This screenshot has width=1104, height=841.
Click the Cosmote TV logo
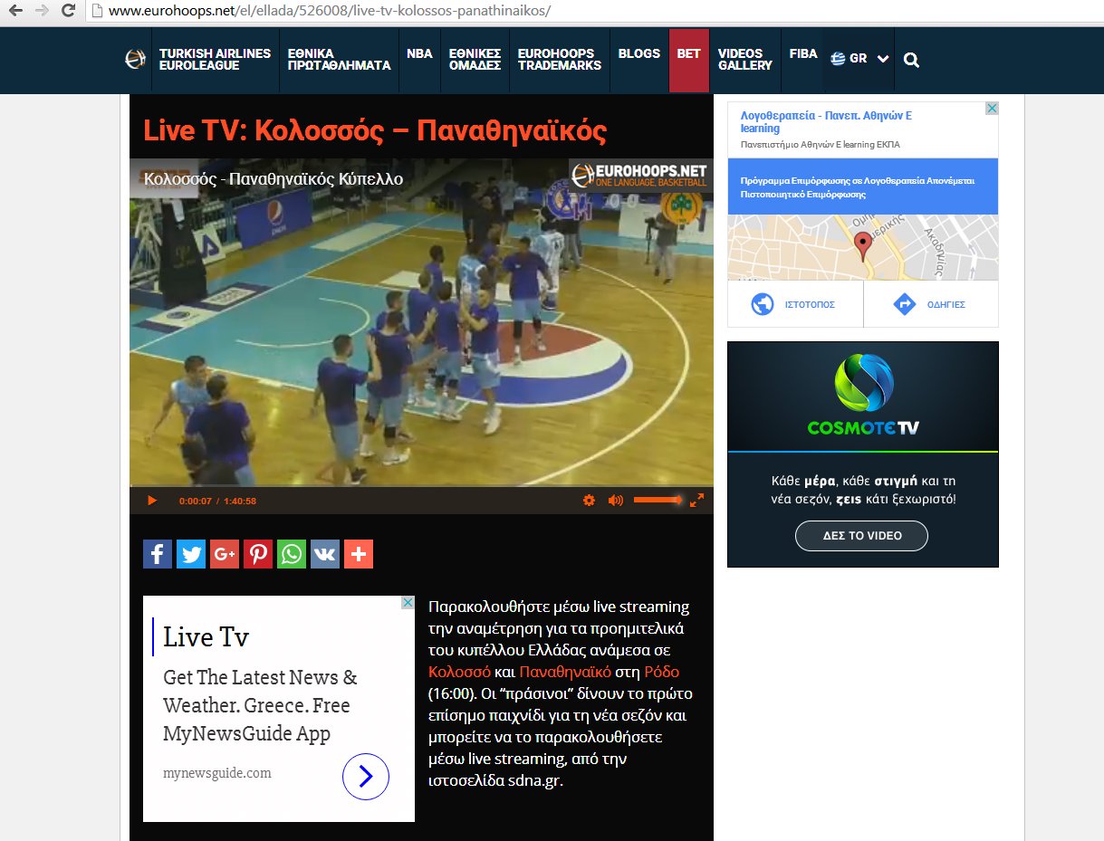tap(863, 396)
